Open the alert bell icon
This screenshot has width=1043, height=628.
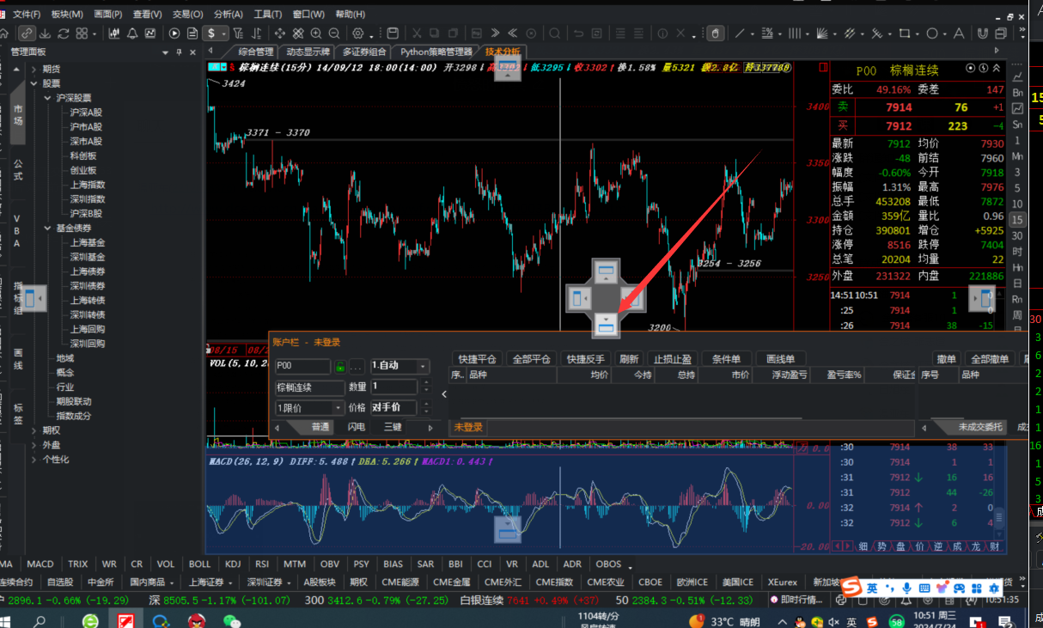132,34
